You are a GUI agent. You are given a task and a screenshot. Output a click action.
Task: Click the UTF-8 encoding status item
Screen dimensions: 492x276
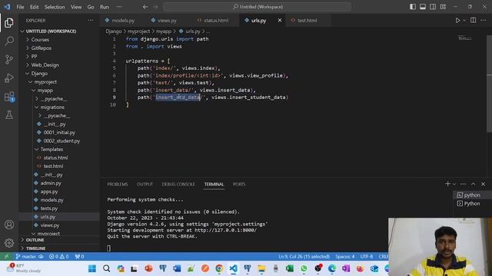366,256
